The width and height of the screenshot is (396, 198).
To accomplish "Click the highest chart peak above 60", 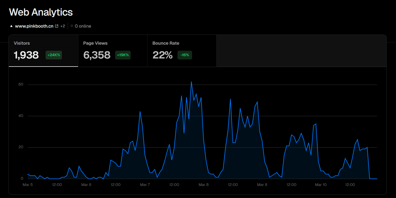I will (191, 82).
